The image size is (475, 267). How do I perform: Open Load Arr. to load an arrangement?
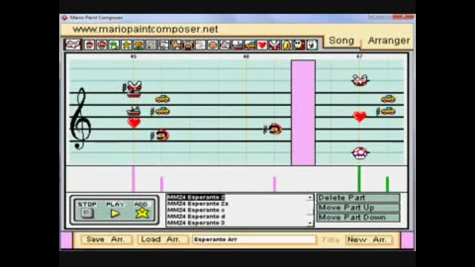162,239
